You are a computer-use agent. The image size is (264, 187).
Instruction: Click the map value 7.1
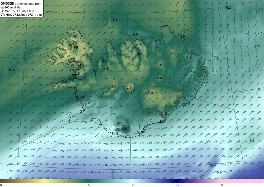[192, 72]
